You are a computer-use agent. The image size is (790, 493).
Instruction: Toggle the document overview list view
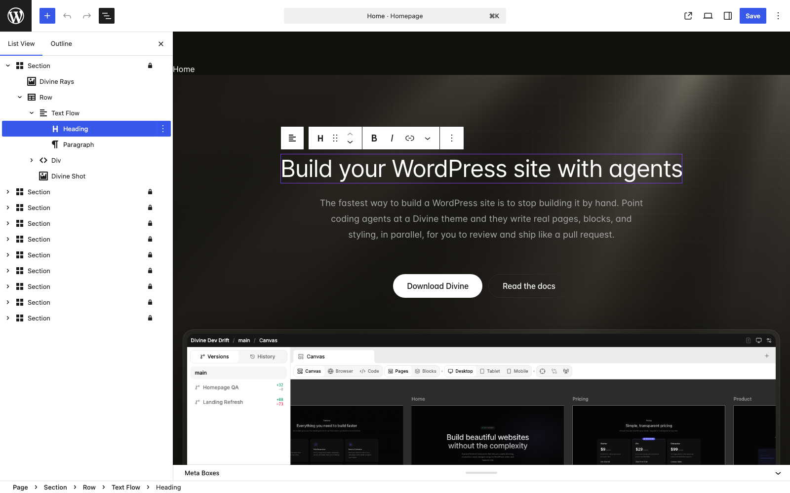tap(107, 16)
